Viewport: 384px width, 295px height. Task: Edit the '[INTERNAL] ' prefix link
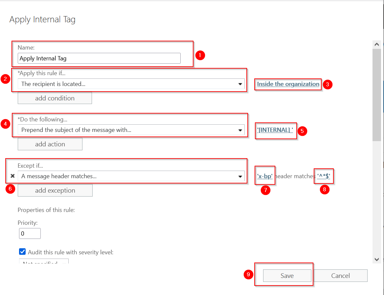coord(275,130)
